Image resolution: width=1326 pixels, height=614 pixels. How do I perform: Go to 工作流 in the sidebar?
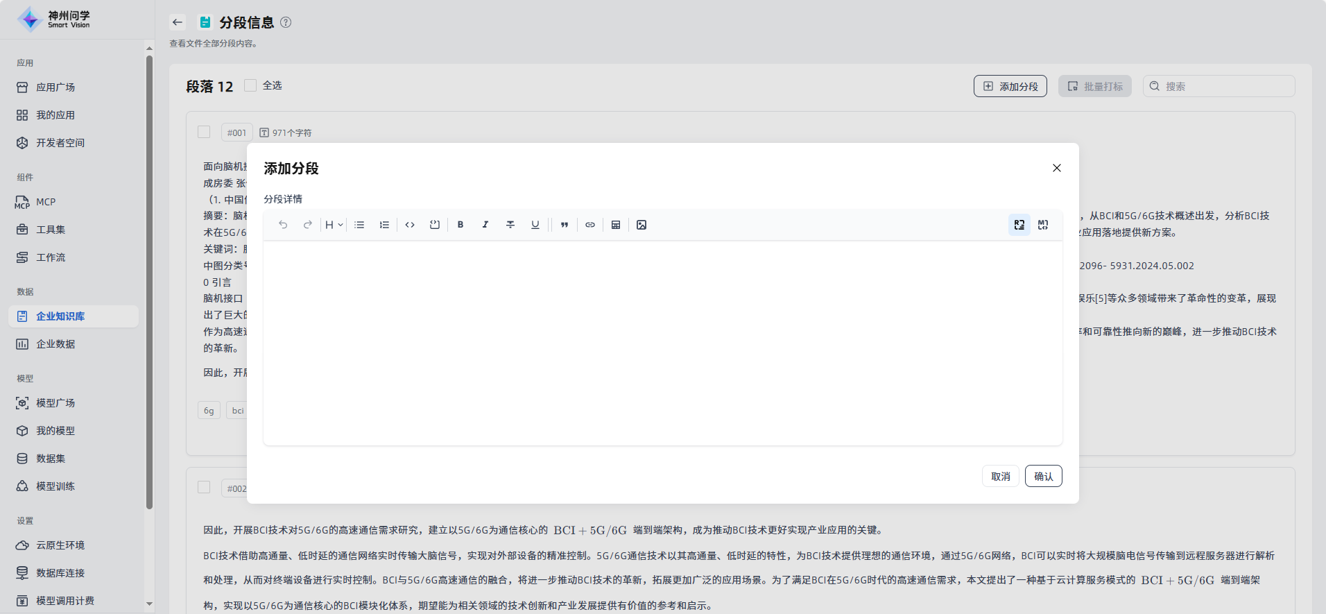(x=51, y=257)
